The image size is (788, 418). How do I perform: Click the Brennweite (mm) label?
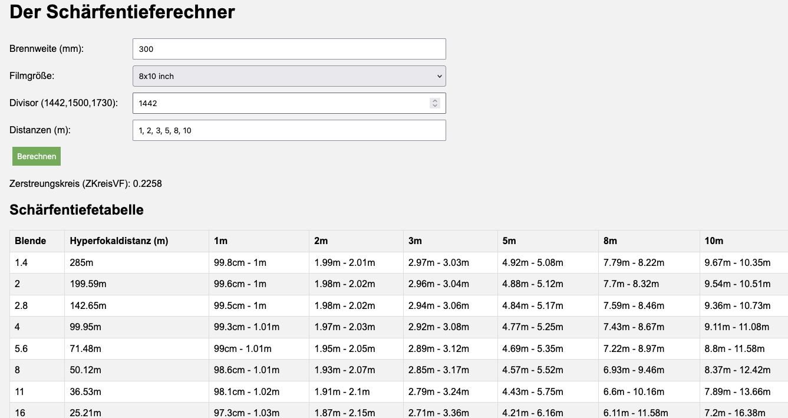(x=47, y=48)
